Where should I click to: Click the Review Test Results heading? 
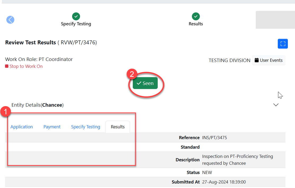point(30,43)
